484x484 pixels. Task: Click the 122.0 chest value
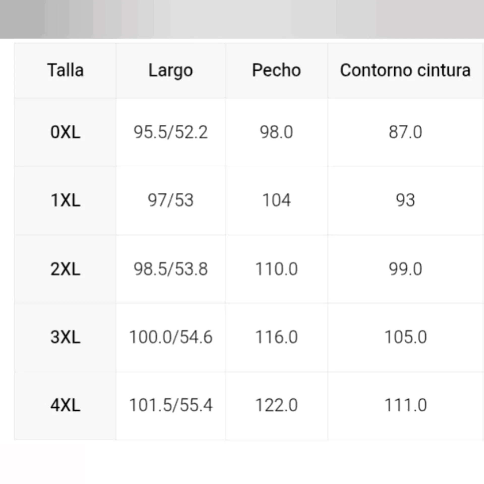click(276, 405)
